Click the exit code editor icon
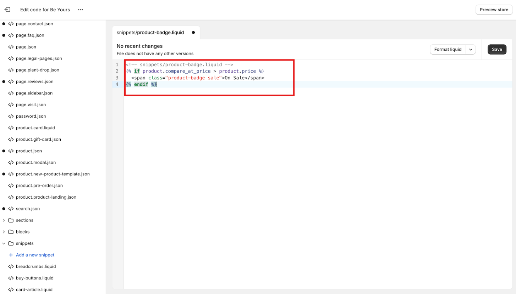Screen dimensions: 516x294 pos(7,10)
